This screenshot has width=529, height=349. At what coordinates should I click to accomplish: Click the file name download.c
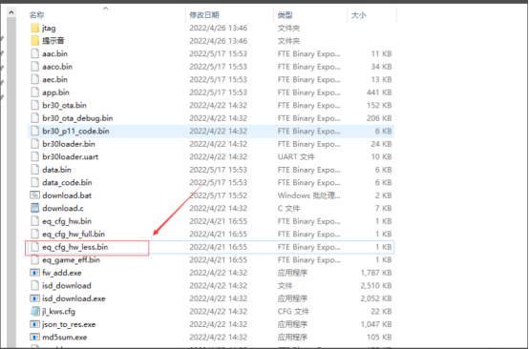[63, 208]
